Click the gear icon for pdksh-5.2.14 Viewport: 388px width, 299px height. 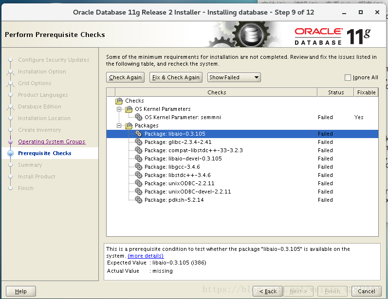click(139, 200)
